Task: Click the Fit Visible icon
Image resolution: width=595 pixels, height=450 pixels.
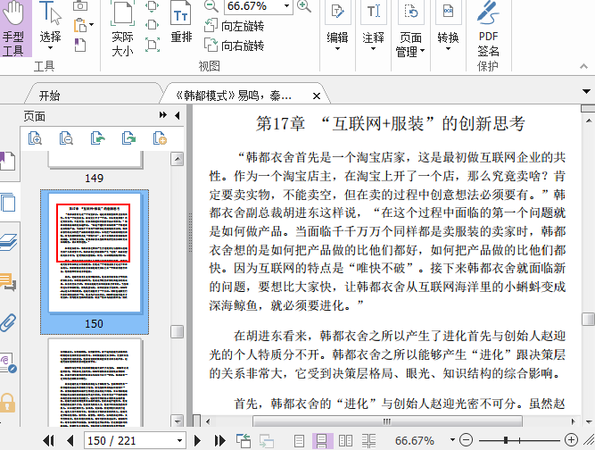Action: tap(153, 45)
